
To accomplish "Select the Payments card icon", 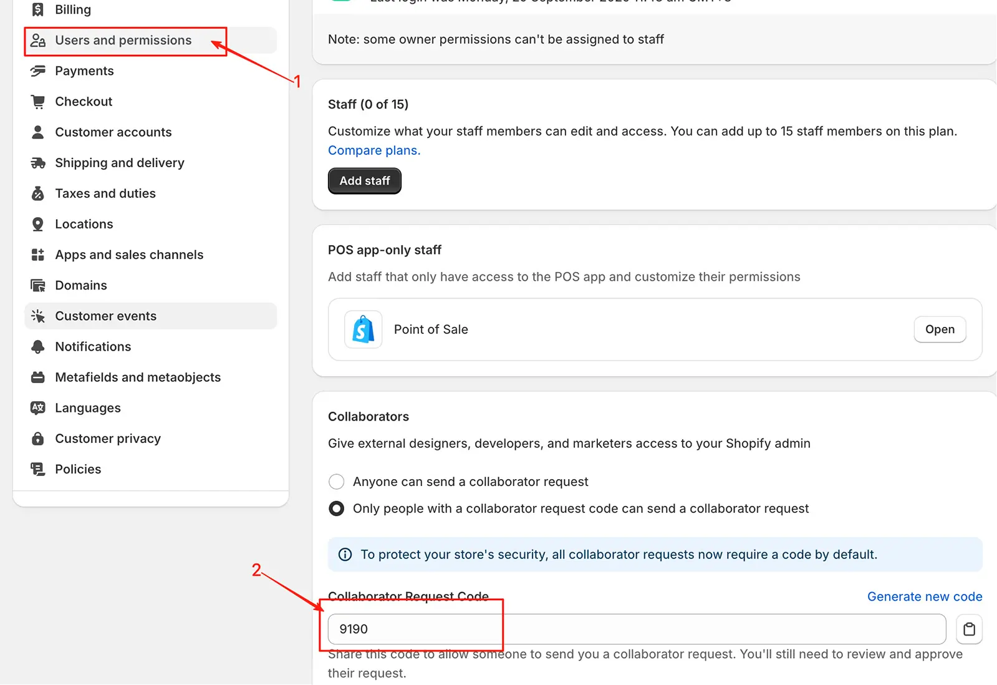I will (x=37, y=70).
